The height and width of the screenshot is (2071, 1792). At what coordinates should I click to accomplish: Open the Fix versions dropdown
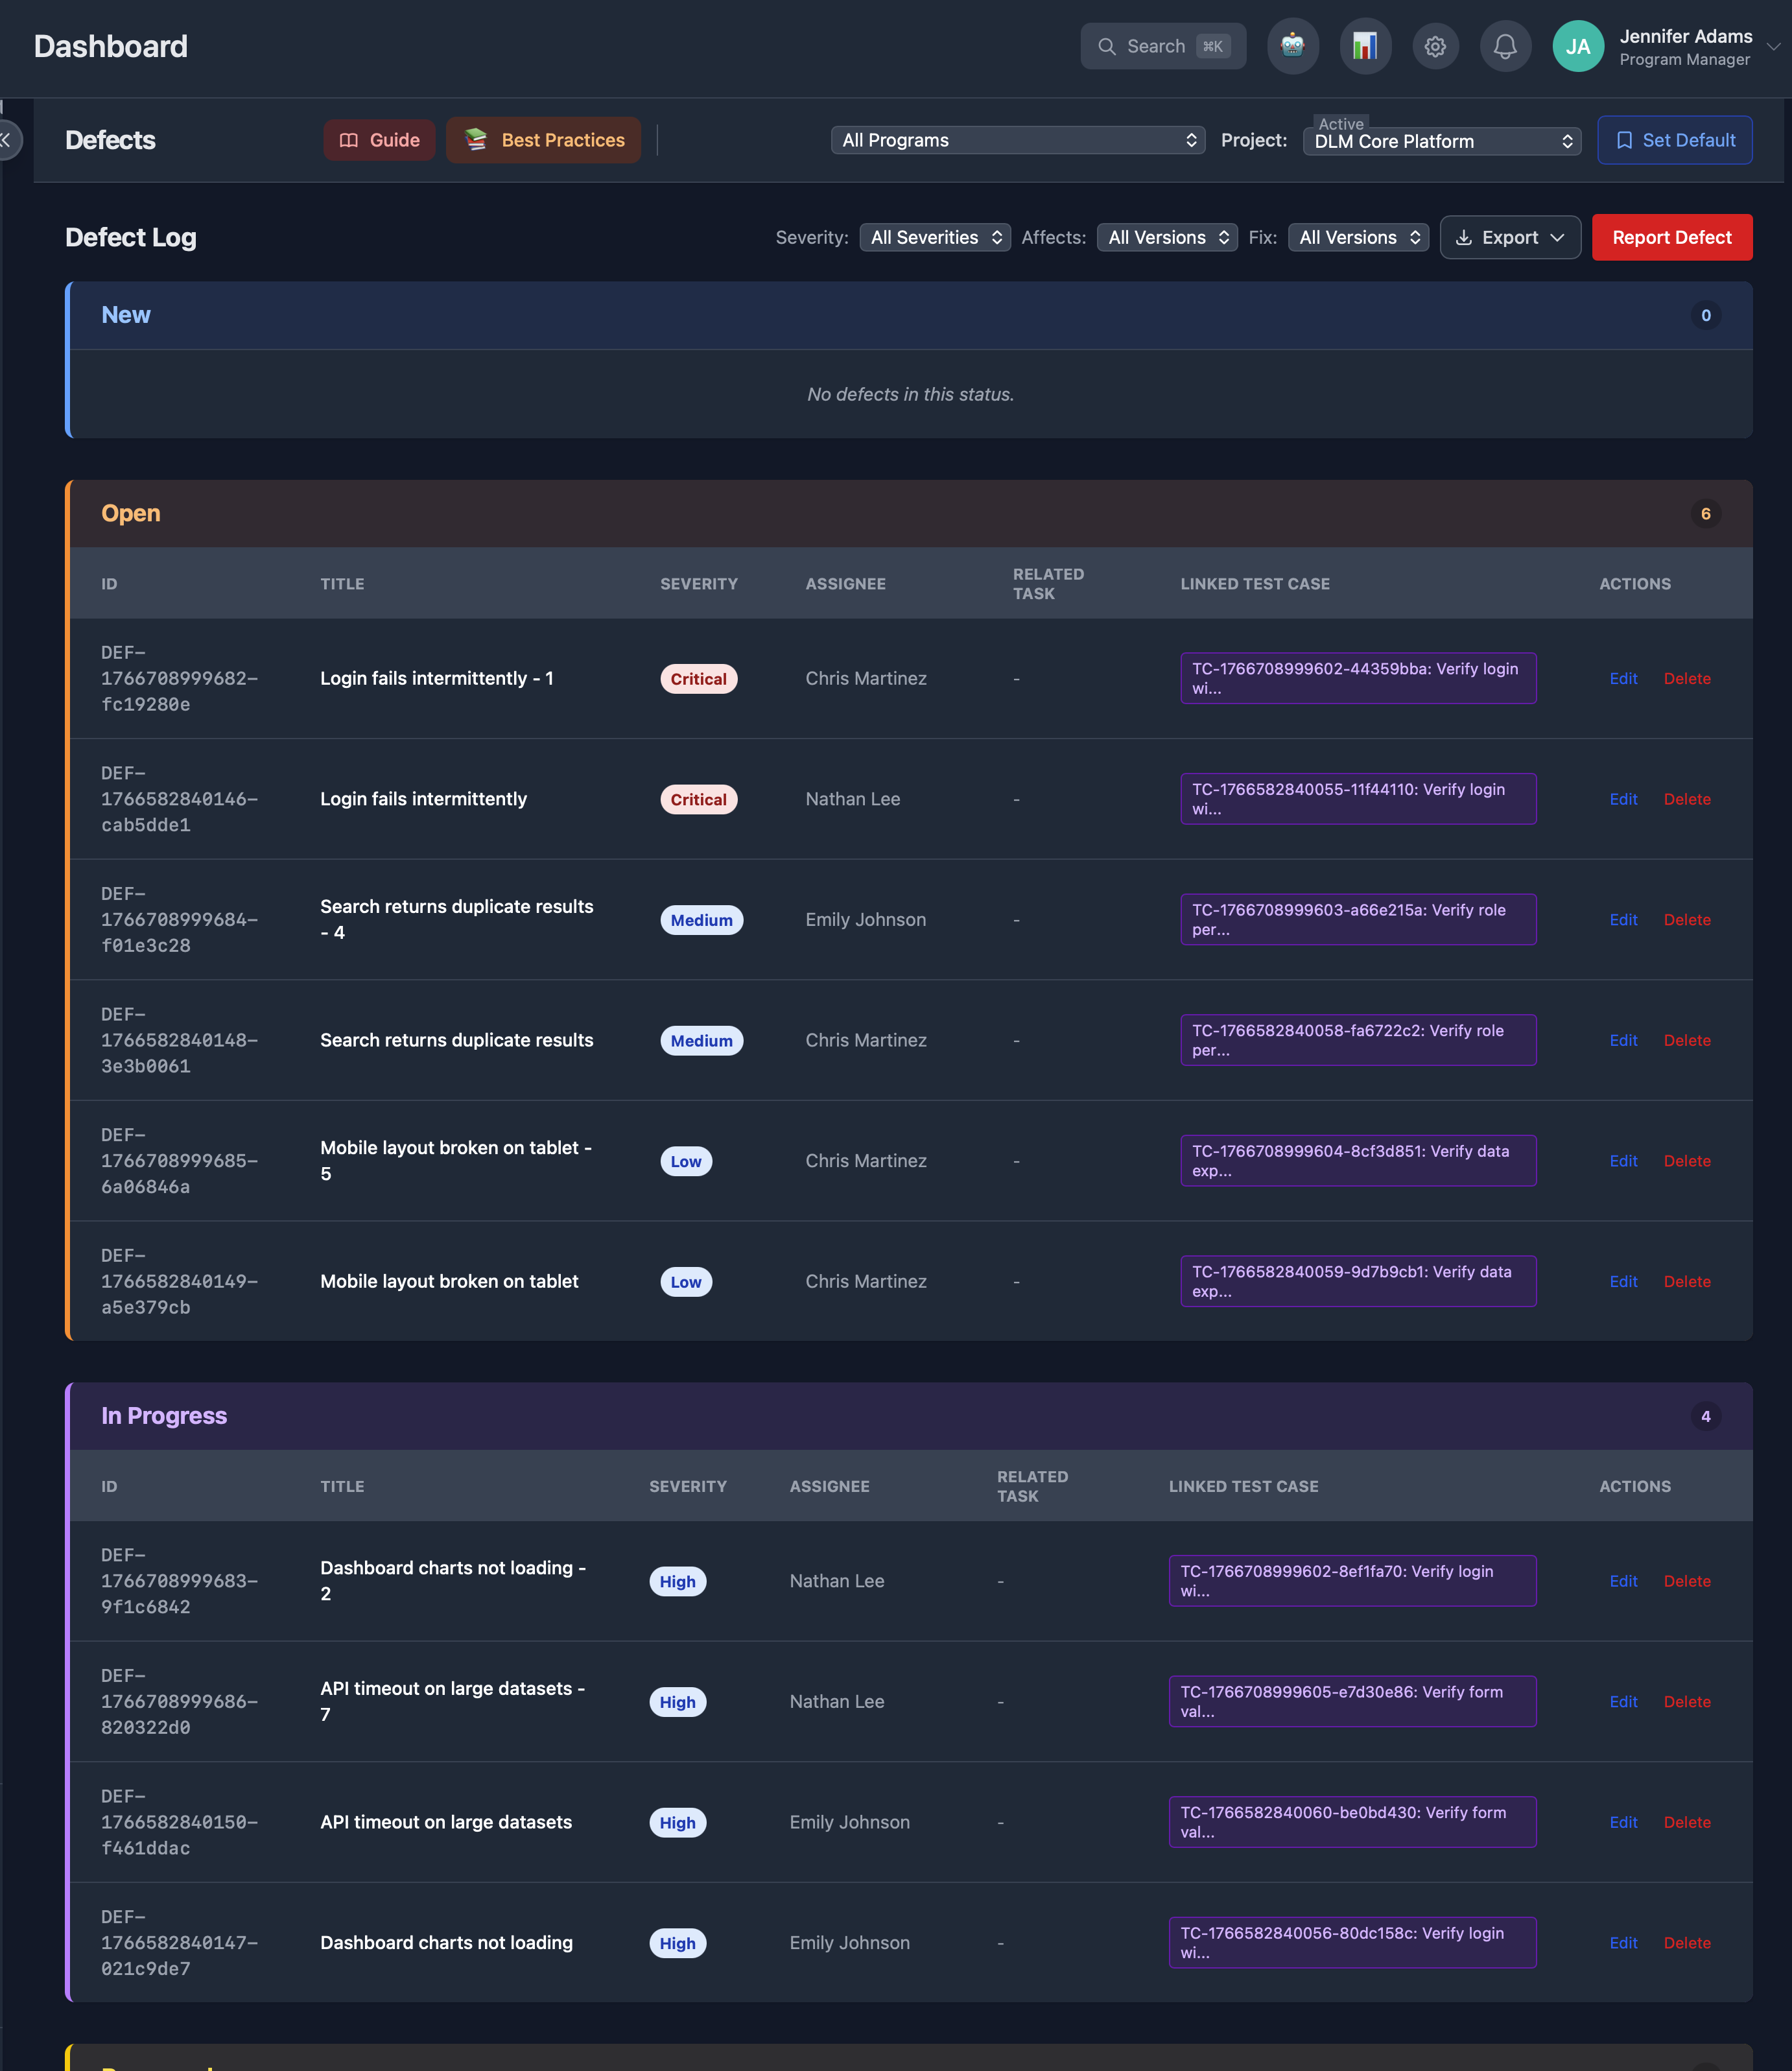1357,237
